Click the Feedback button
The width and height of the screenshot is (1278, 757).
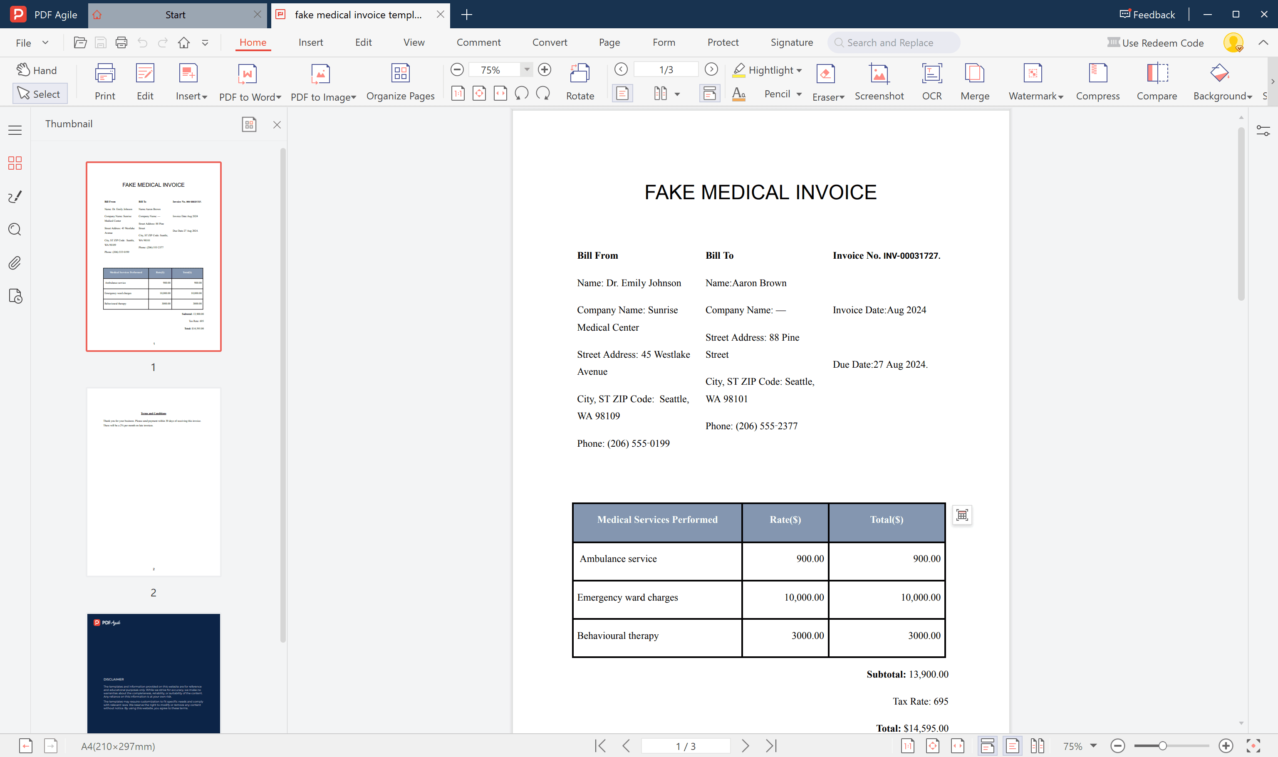1147,14
